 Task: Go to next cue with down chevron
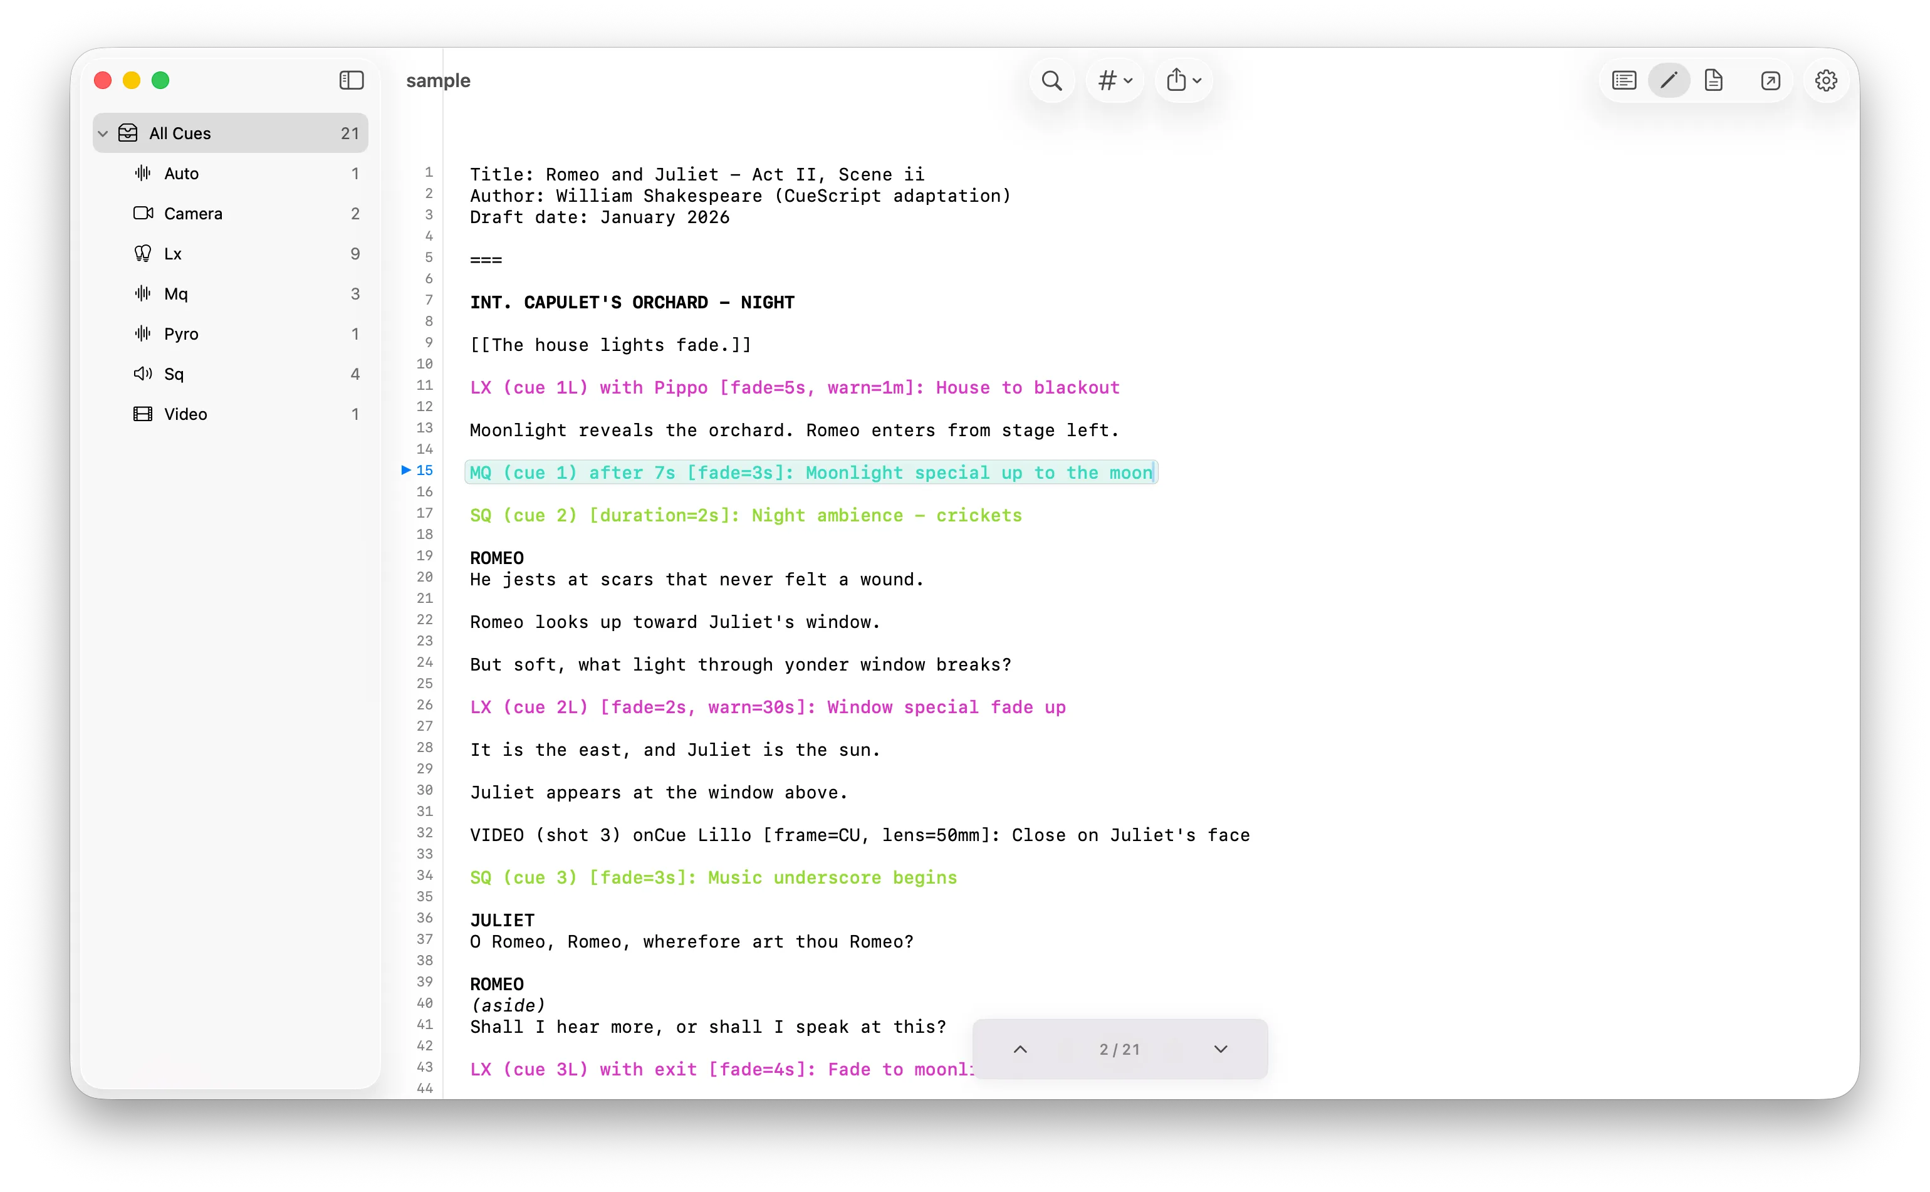pos(1220,1049)
